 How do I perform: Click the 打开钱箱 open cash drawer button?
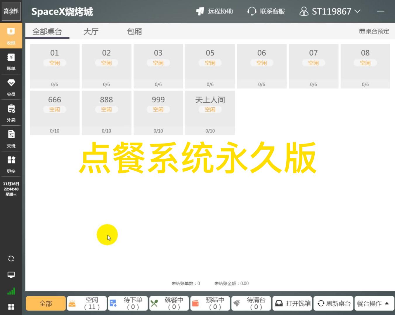pos(292,303)
